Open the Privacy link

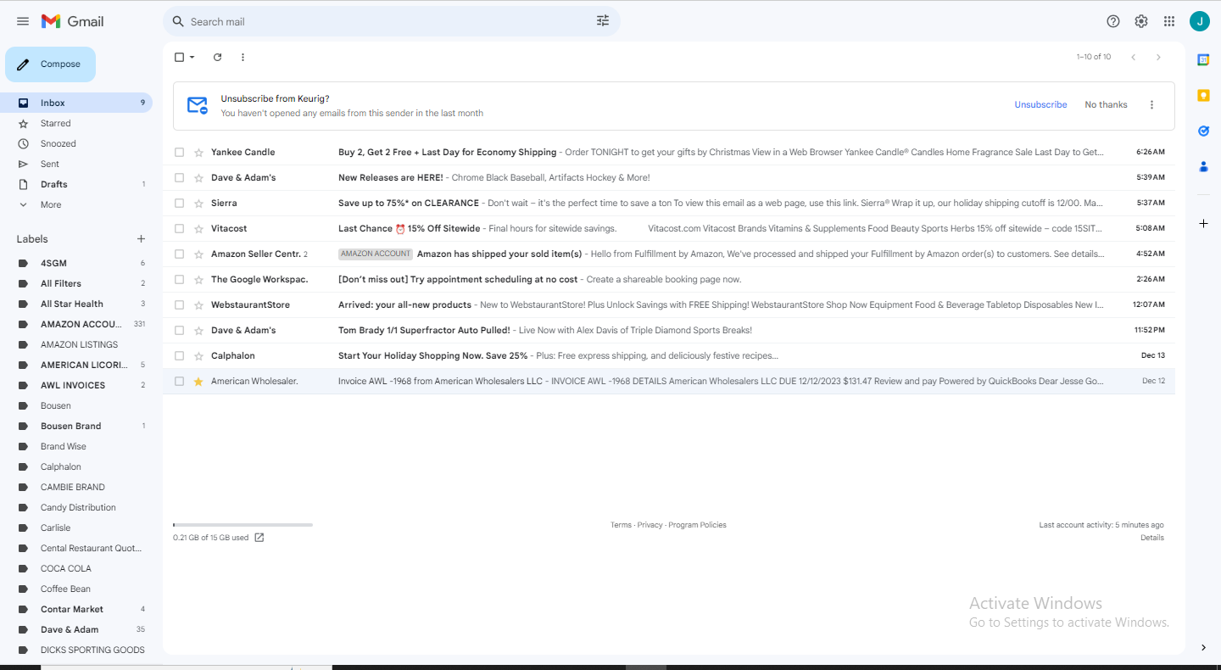point(650,525)
